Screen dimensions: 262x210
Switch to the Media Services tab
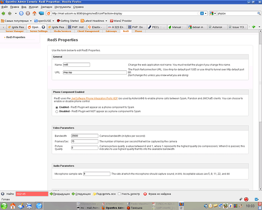coord(62,31)
